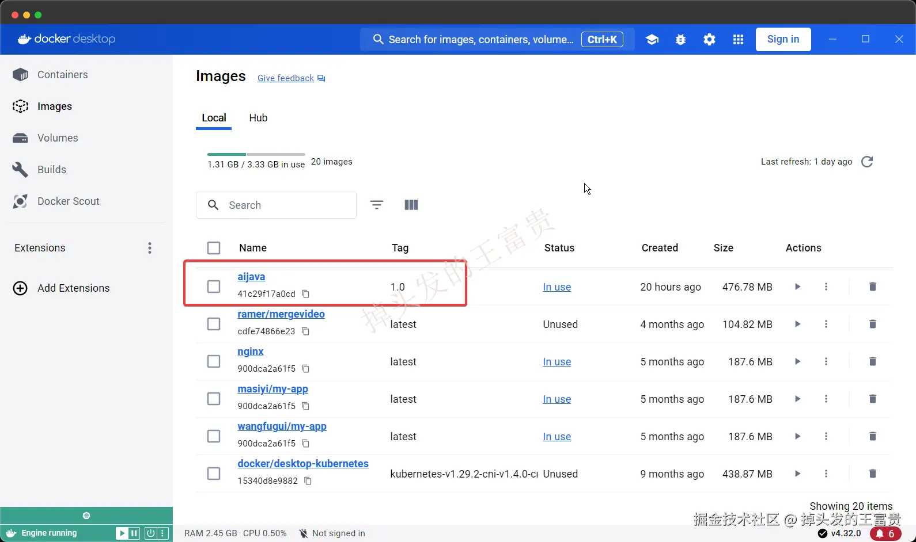Open the docker/desktop-kubernetes image link
This screenshot has width=916, height=542.
click(303, 464)
